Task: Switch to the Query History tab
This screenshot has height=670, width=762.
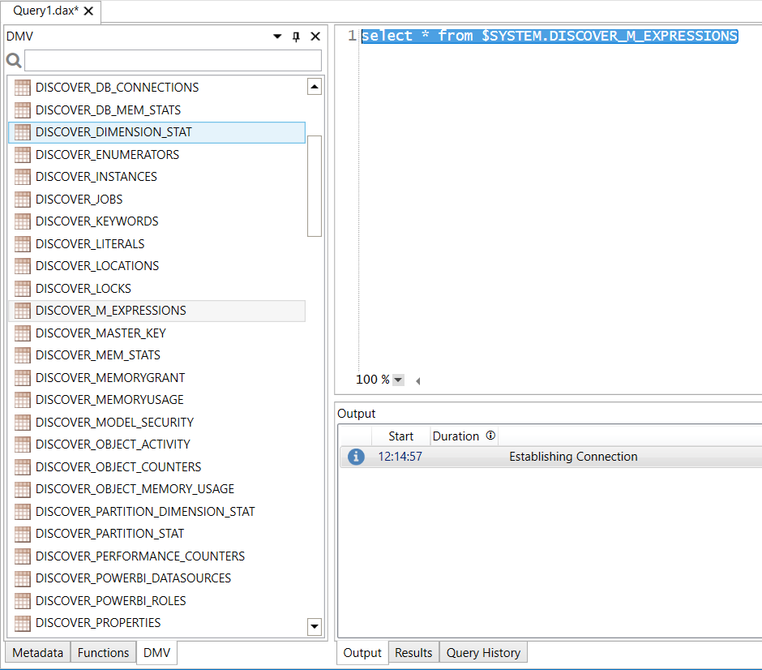Action: [483, 652]
